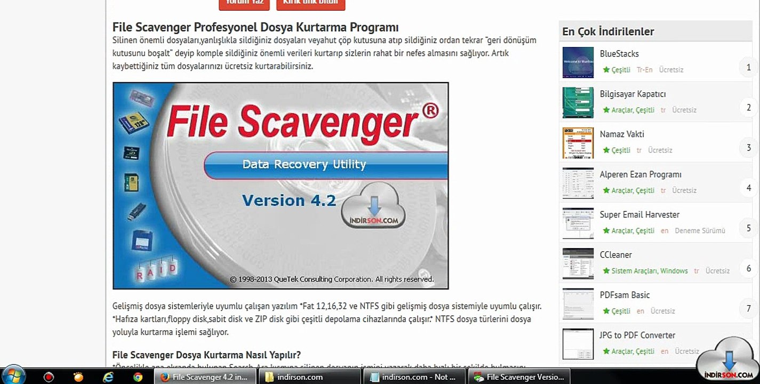Screen dimensions: 760x384
Task: Open the Windows Start menu orb
Action: (14, 375)
